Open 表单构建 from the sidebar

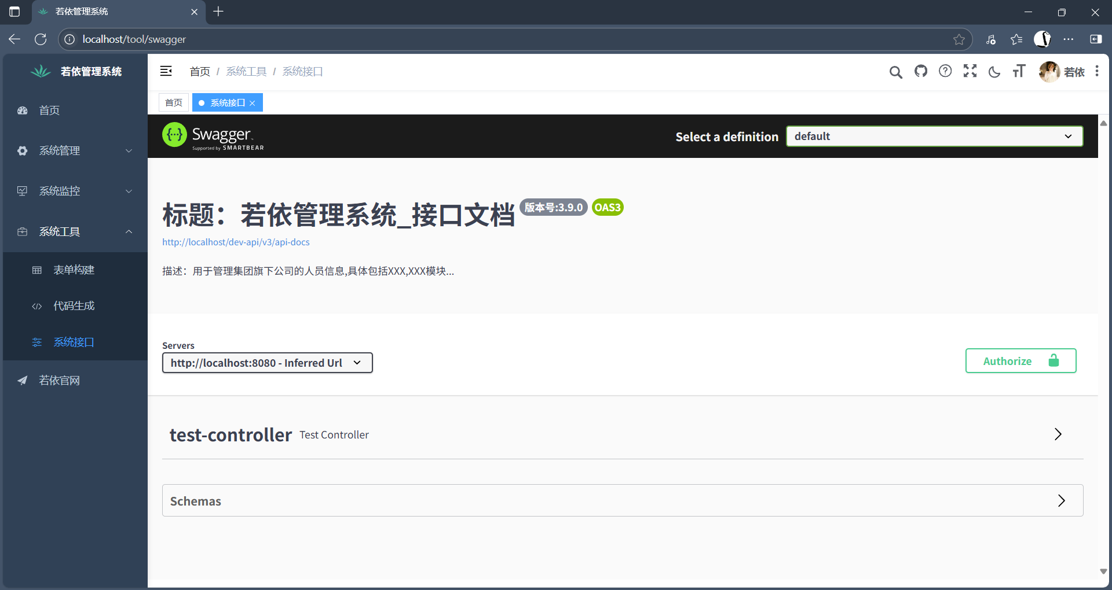[x=75, y=270]
